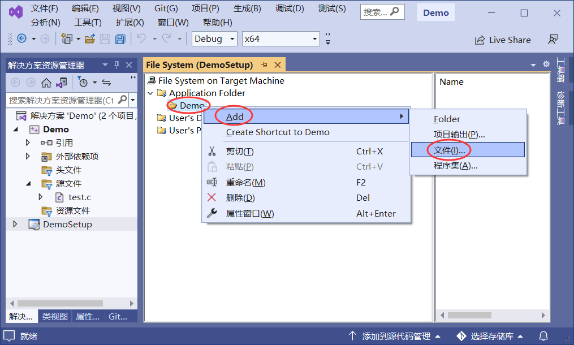Collapse the 源文件 folder node
Screen dimensions: 574x345
(29, 183)
